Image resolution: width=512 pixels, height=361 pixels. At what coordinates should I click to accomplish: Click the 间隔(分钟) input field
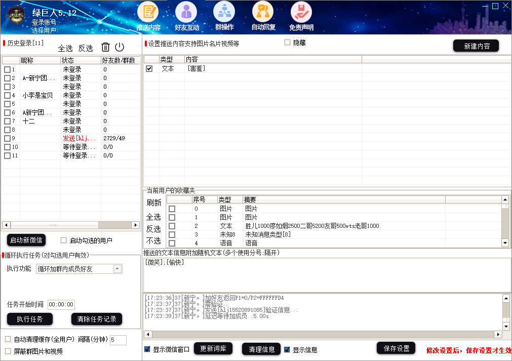coord(118,340)
